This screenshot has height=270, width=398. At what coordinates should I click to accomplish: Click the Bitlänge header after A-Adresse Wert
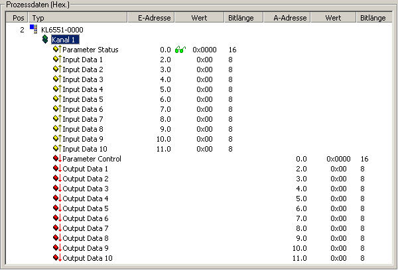coord(374,18)
